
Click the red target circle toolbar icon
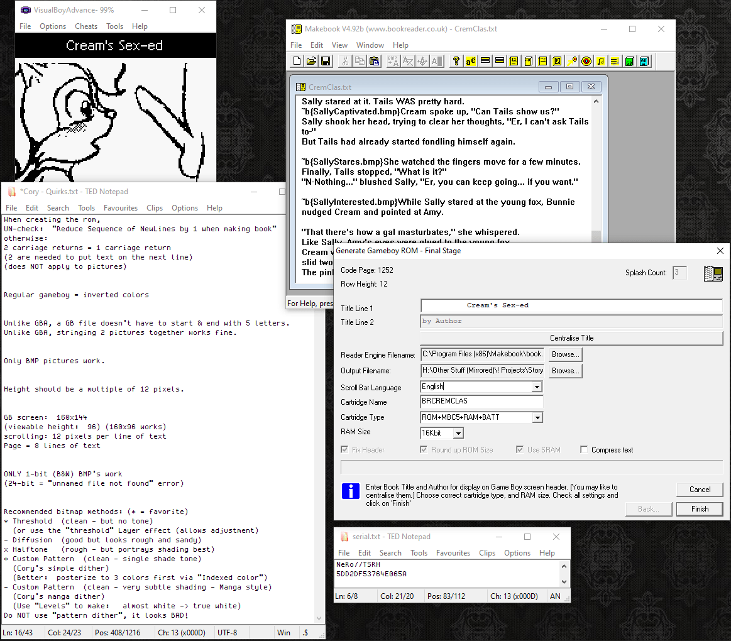point(586,61)
